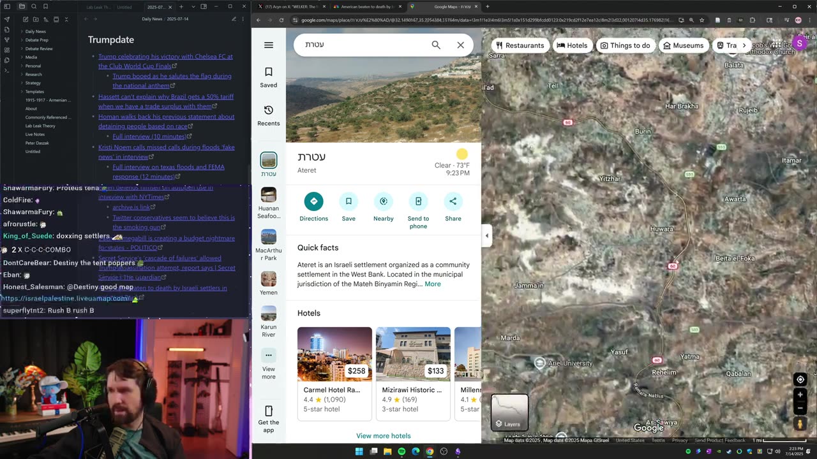
Task: Open Saved places in Maps sidebar
Action: [269, 76]
